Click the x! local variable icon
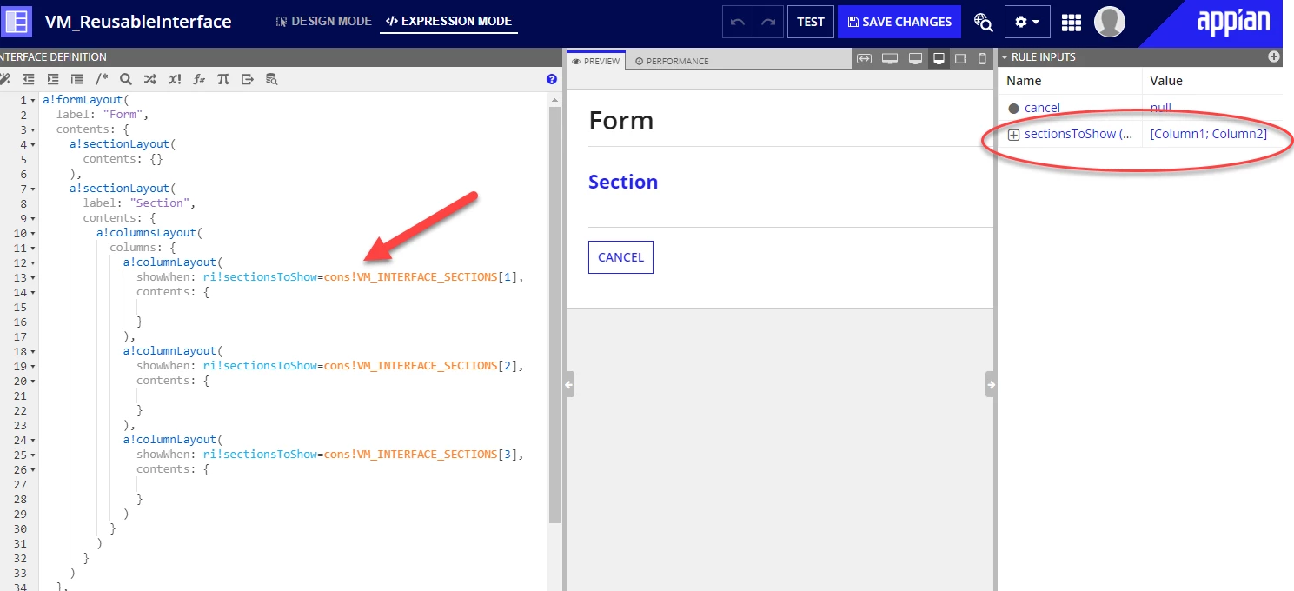The image size is (1294, 591). pos(175,79)
